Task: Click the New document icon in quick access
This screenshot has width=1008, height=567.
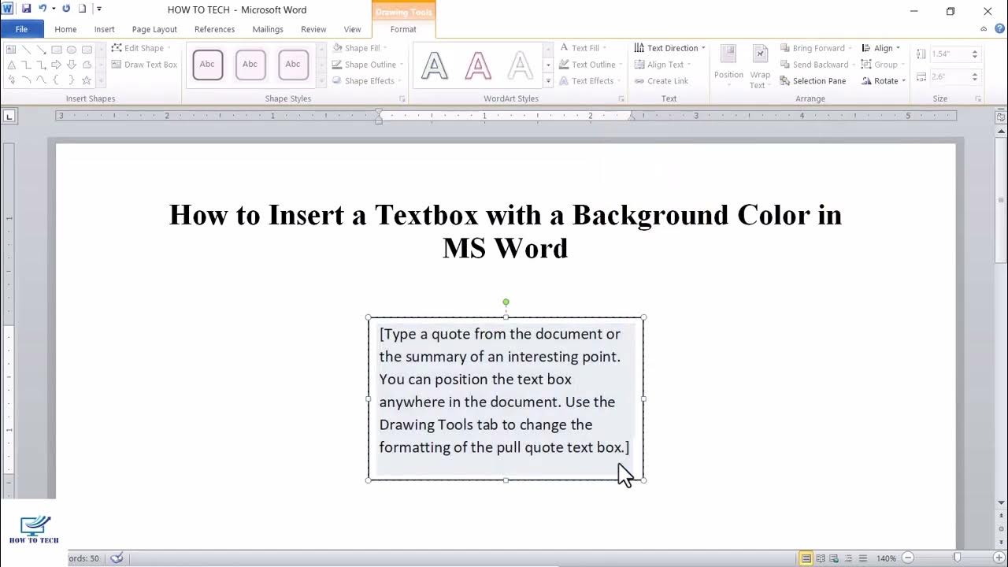Action: [82, 9]
